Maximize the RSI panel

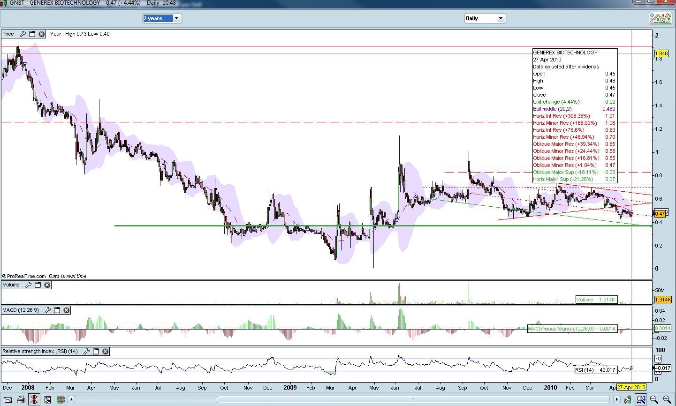pos(96,351)
